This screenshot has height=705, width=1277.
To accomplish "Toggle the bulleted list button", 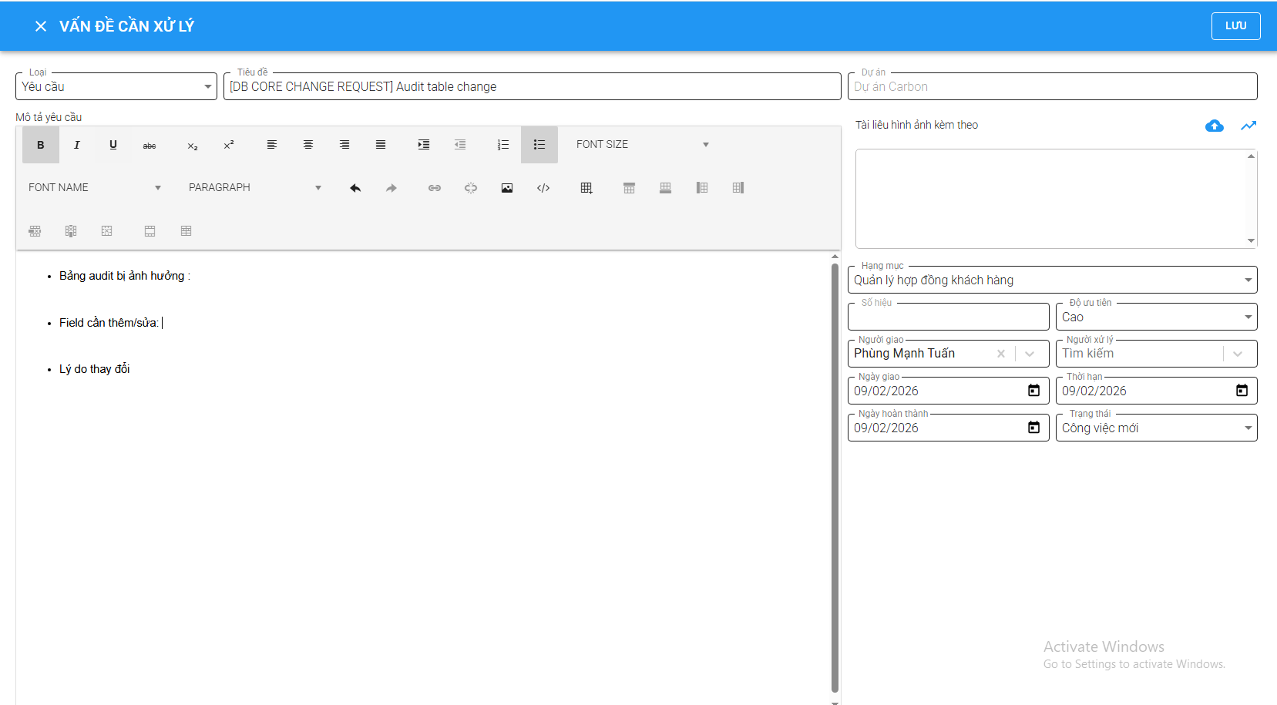I will (539, 145).
